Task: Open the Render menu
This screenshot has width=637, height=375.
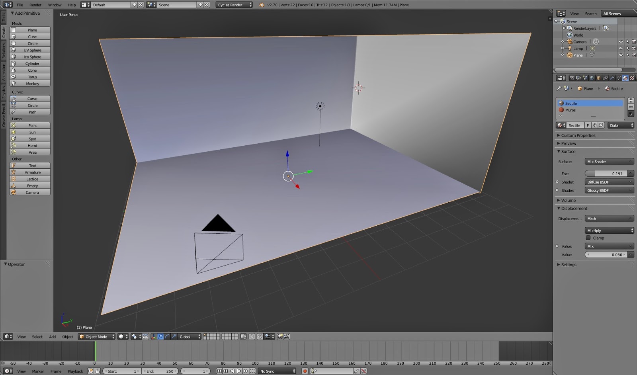Action: 35,5
